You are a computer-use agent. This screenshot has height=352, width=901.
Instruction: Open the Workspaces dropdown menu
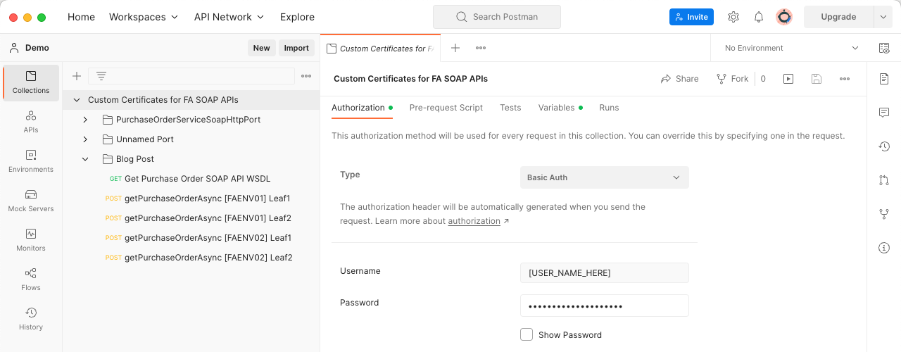click(x=144, y=17)
